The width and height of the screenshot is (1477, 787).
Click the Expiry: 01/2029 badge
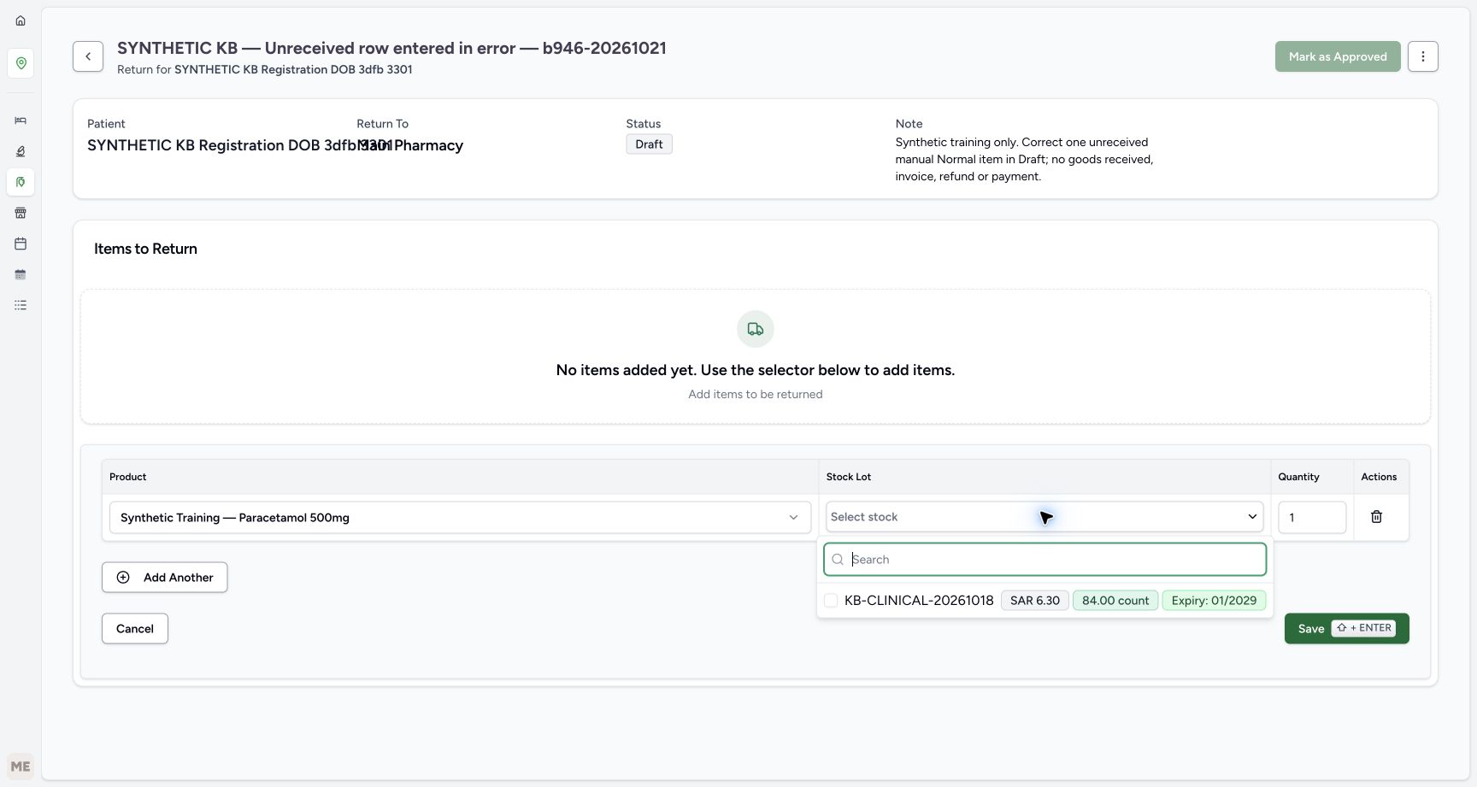click(x=1214, y=601)
